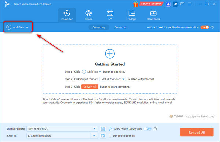The width and height of the screenshot is (220, 142).
Task: Start conversion with the large Convert All button
Action: click(x=197, y=132)
